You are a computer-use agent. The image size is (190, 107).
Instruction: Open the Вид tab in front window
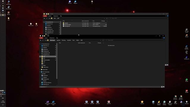(57, 38)
